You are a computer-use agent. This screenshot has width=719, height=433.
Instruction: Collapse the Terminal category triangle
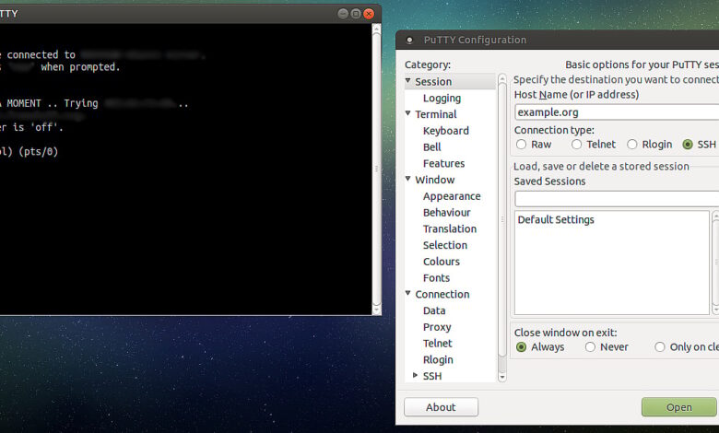click(x=407, y=113)
